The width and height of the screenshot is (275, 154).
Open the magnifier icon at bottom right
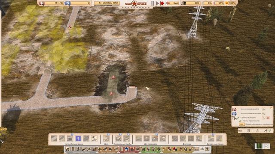[266, 146]
